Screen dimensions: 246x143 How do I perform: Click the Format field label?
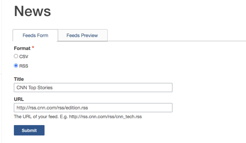(22, 48)
